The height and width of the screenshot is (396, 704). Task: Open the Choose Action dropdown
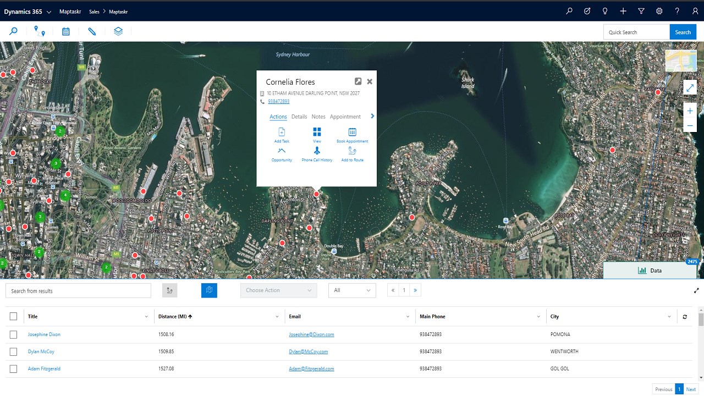(278, 290)
